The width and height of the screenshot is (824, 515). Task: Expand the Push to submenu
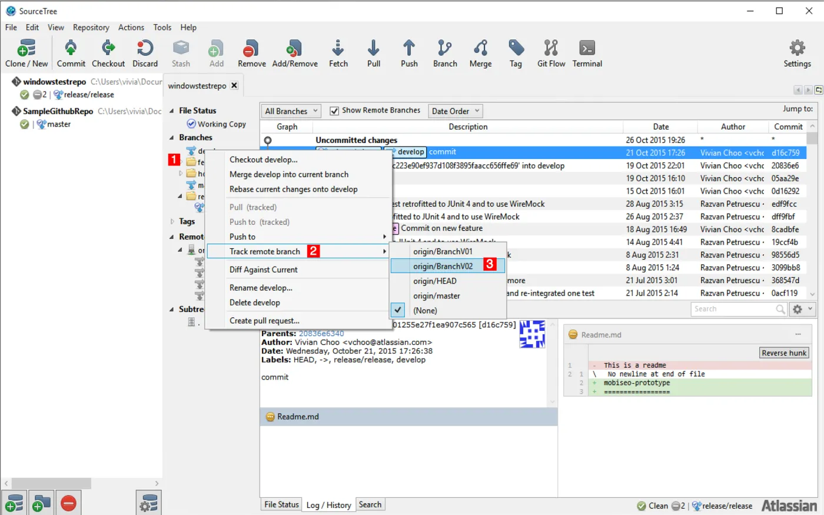298,237
